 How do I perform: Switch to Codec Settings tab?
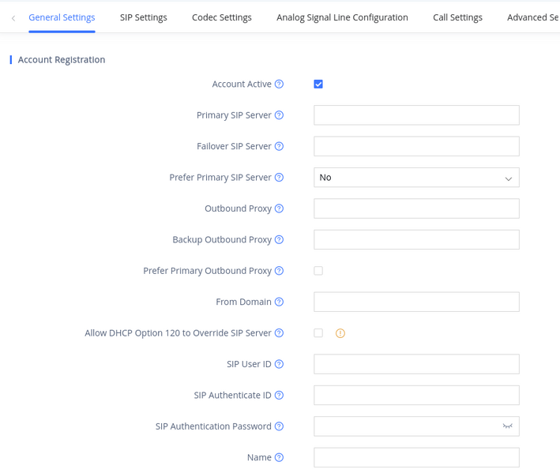tap(221, 17)
